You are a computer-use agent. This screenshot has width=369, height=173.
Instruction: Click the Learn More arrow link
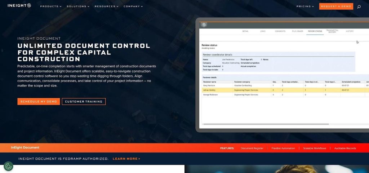[x=126, y=159]
